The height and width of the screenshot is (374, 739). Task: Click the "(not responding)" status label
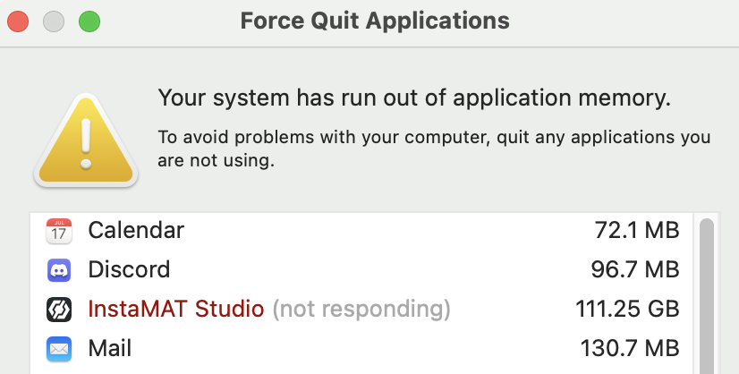coord(361,309)
